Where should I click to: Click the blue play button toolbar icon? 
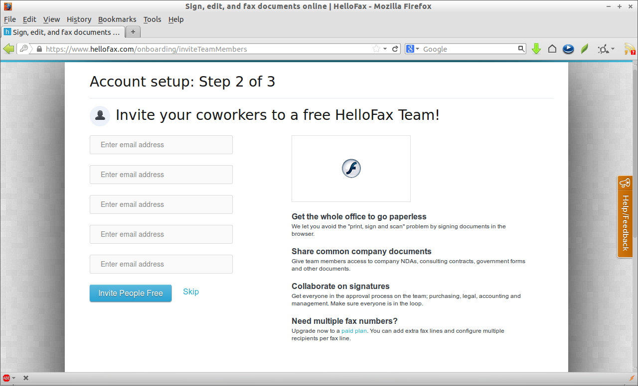coord(568,49)
